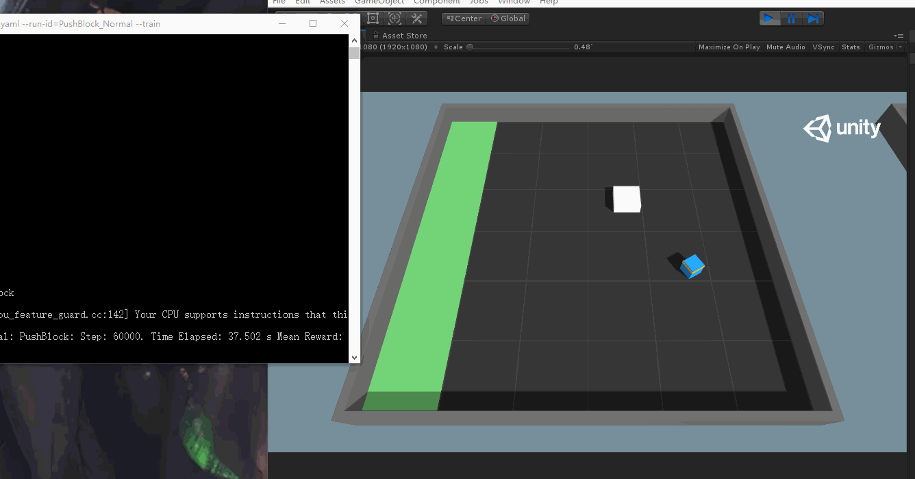
Task: Toggle Maximize On Play
Action: click(729, 47)
